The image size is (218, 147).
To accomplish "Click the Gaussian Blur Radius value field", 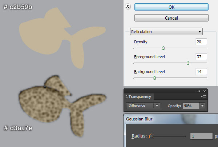I will 201,136.
